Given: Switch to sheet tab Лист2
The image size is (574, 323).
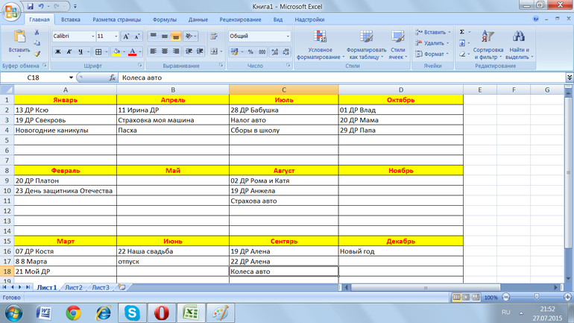Looking at the screenshot, I should (73, 287).
